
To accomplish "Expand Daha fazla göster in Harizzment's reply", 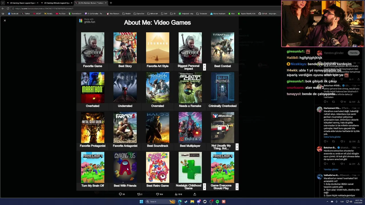I will (332, 137).
